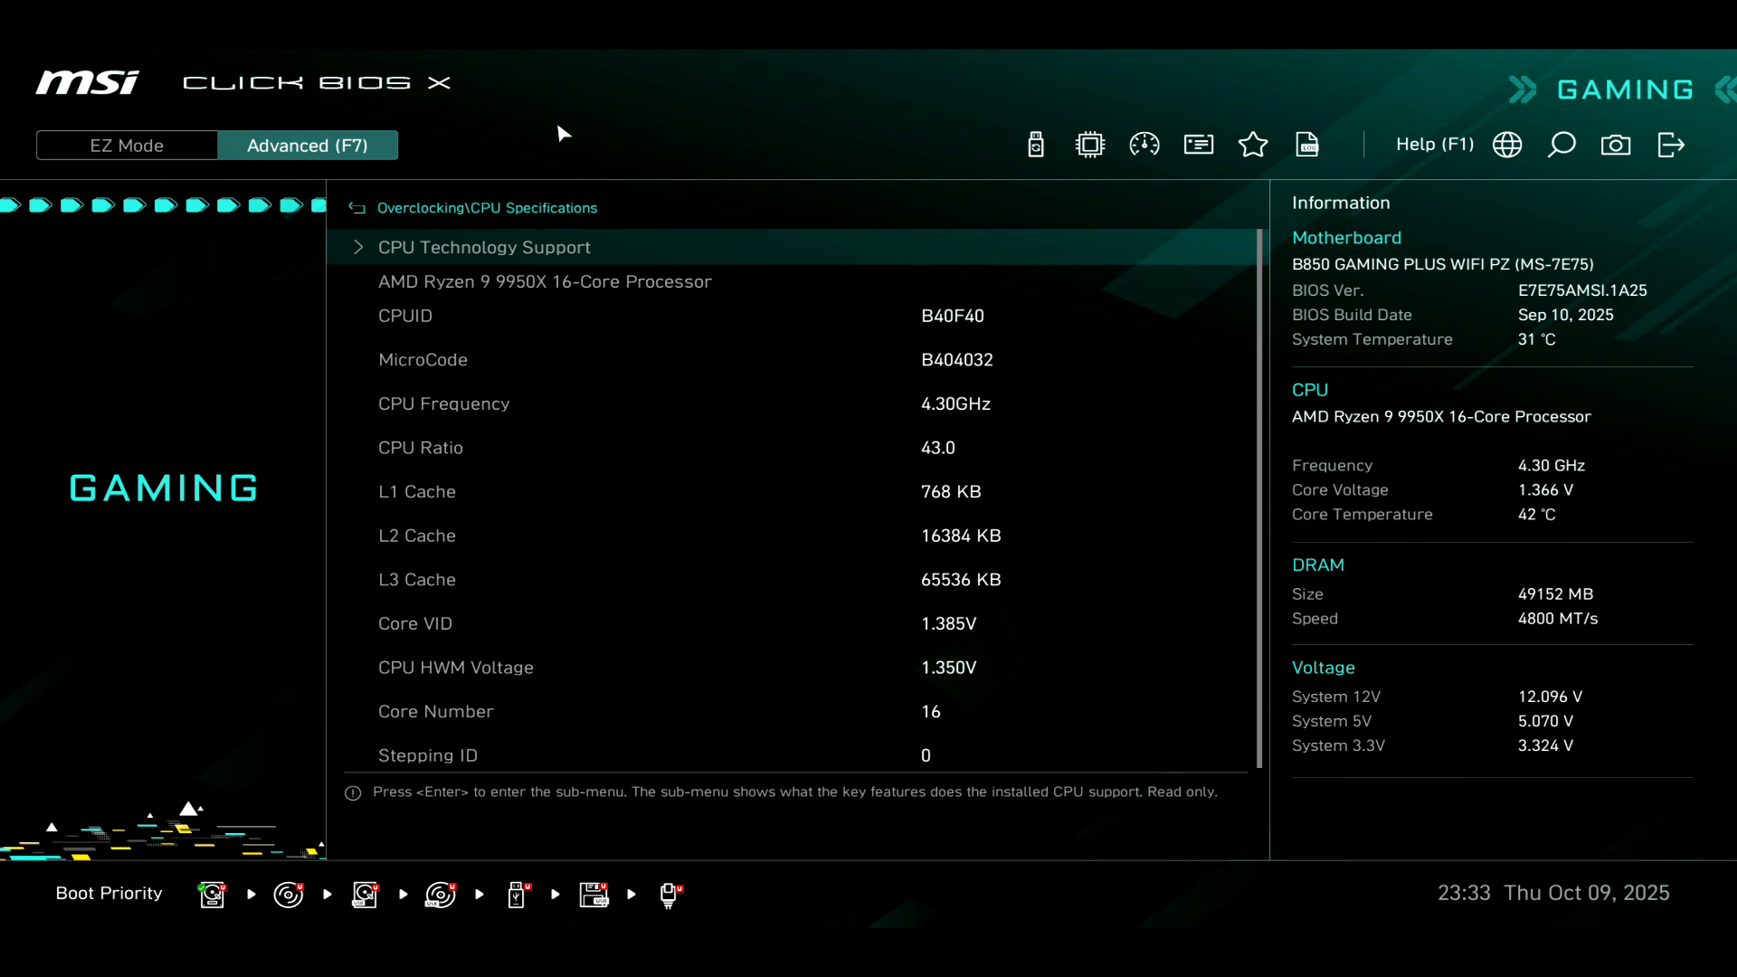Expand CPU Technology Support sub-menu
This screenshot has height=977, width=1737.
[x=484, y=247]
